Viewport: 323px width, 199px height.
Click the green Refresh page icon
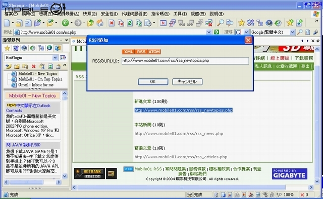click(130, 23)
